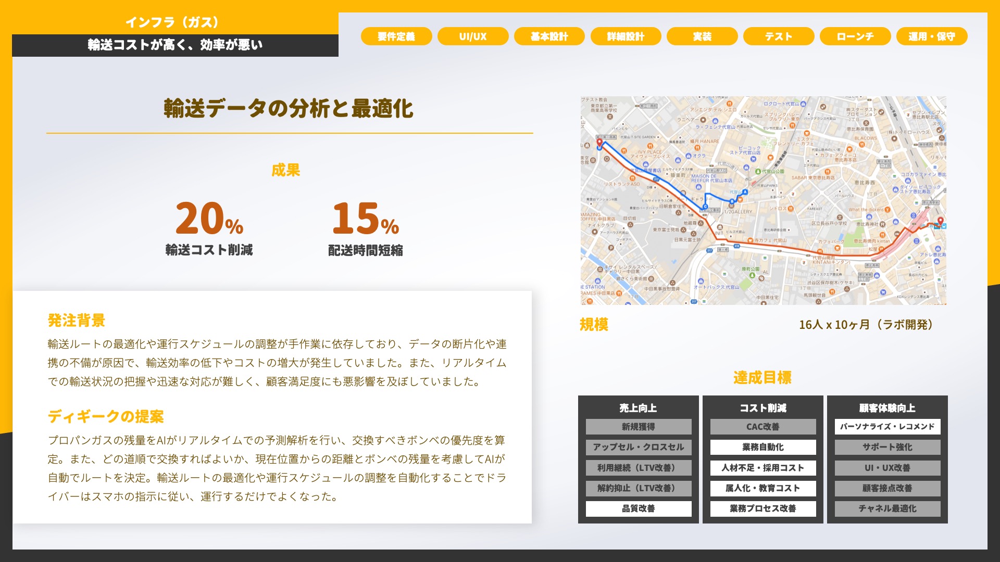1000x562 pixels.
Task: Select the 運用・保守 phase pill
Action: coord(932,36)
